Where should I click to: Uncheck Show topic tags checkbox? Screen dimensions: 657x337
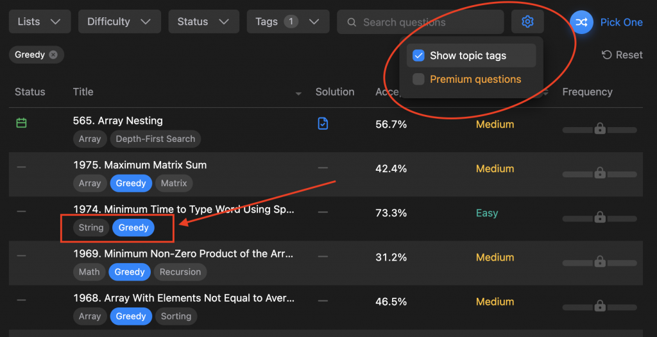[x=418, y=56]
